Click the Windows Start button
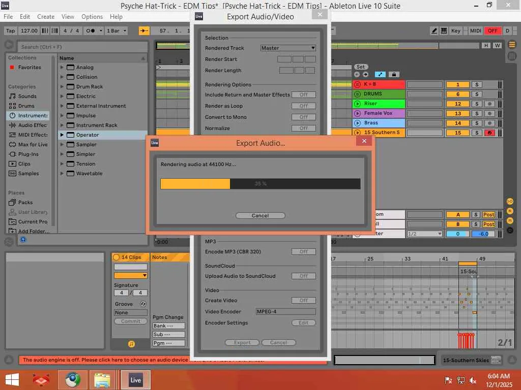521x390 pixels. [x=12, y=380]
